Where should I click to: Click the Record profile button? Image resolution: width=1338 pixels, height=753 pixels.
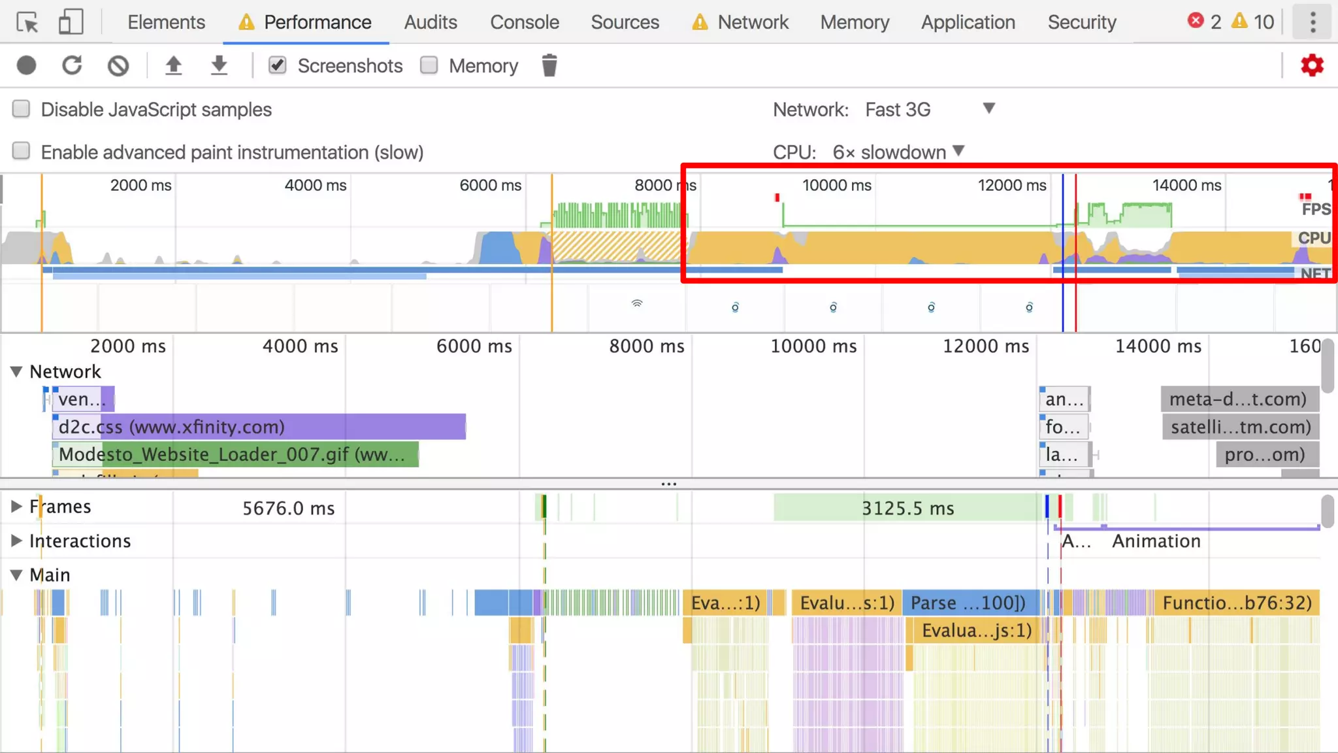point(27,65)
